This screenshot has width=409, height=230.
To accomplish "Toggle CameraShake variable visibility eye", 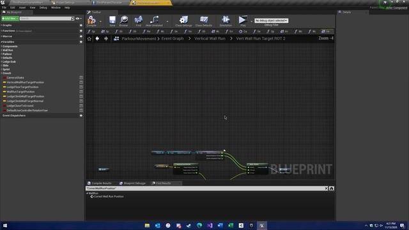I will pyautogui.click(x=81, y=78).
